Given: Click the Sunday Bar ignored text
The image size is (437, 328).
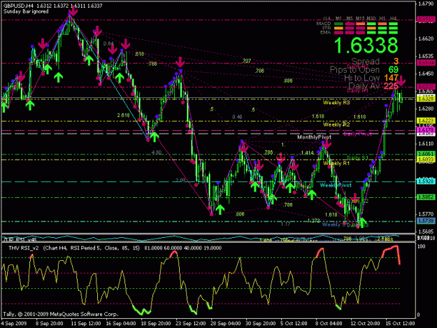Looking at the screenshot, I should click(26, 11).
